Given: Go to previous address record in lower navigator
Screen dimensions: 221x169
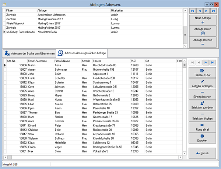Looking at the screenshot, I should click(199, 62).
